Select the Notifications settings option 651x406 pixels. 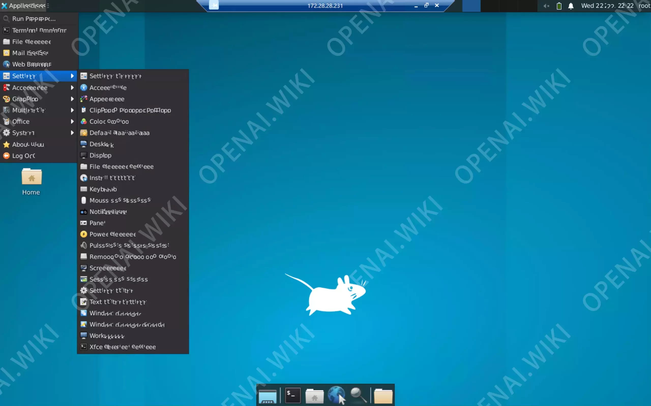pos(108,211)
